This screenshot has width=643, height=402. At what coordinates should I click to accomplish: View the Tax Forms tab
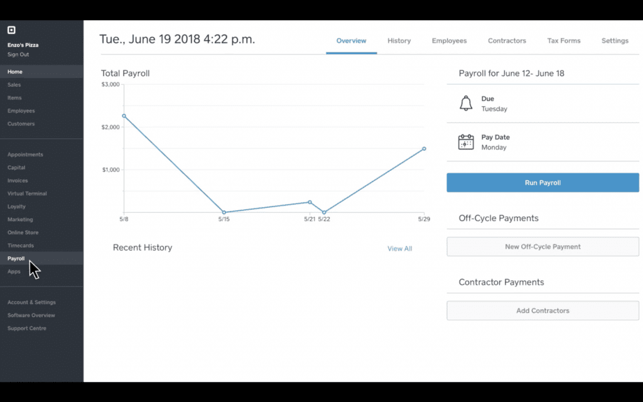coord(563,40)
